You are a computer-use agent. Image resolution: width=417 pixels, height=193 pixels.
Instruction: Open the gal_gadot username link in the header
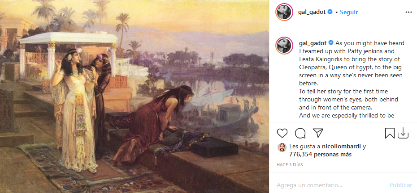pyautogui.click(x=312, y=12)
